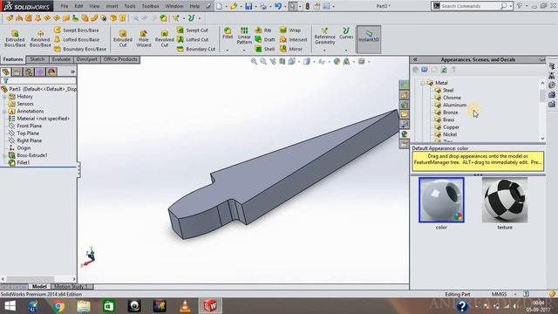Switch to the Evaluate tab

coord(61,59)
